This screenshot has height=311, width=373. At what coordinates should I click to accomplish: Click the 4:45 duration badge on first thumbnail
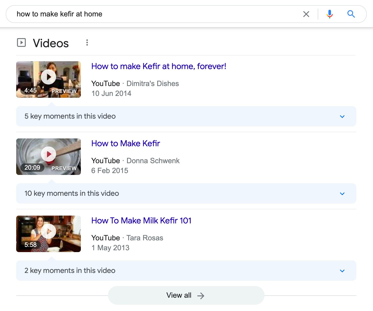[x=31, y=90]
